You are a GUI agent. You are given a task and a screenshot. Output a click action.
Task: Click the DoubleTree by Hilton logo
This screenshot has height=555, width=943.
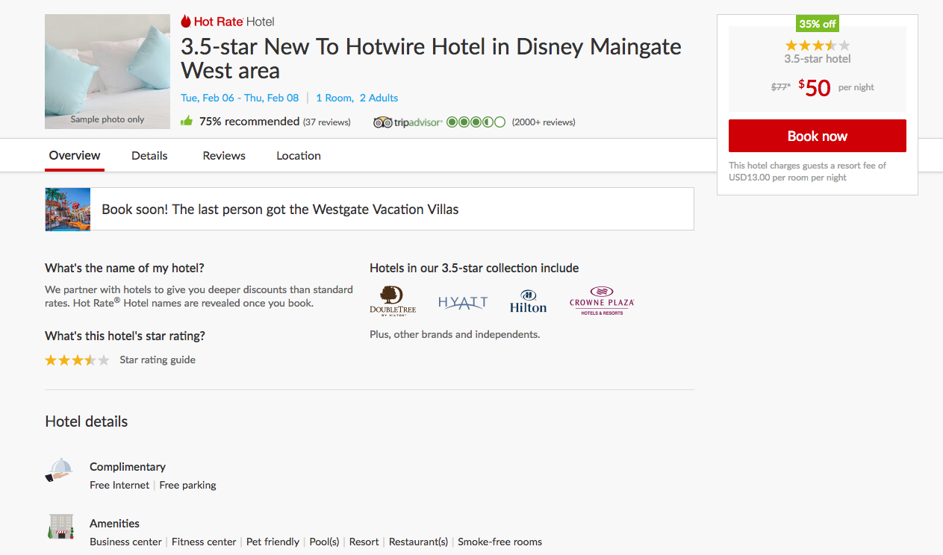point(393,300)
